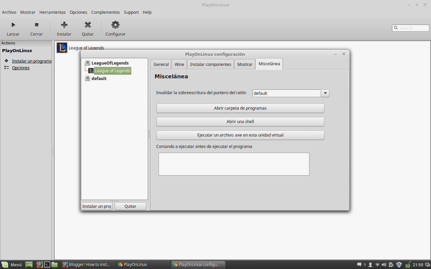The height and width of the screenshot is (269, 431).
Task: Click the League of Legends shortcut icon in tree
Action: tap(91, 71)
